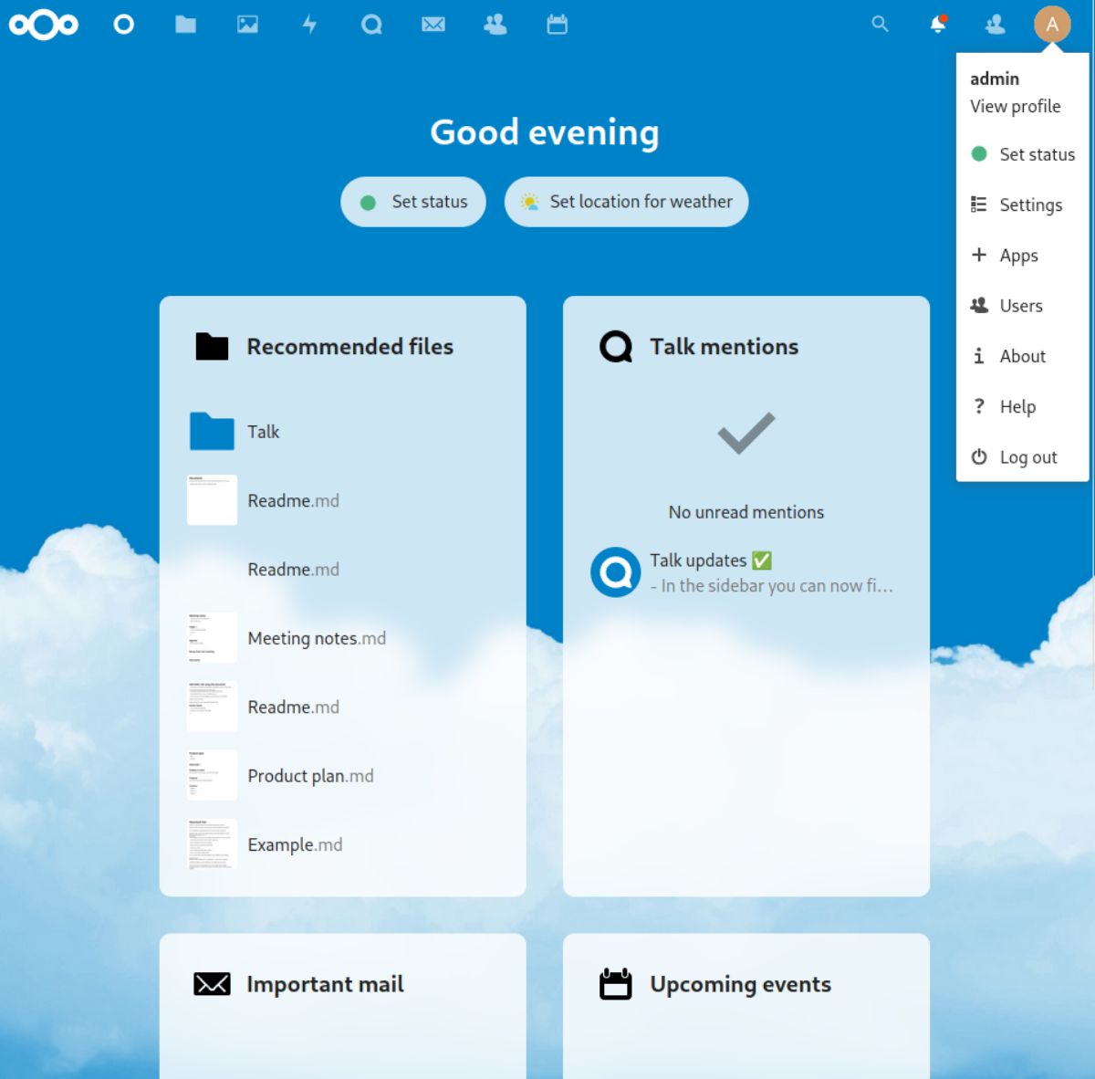This screenshot has width=1095, height=1079.
Task: Open Settings from the user menu
Action: click(x=1023, y=204)
